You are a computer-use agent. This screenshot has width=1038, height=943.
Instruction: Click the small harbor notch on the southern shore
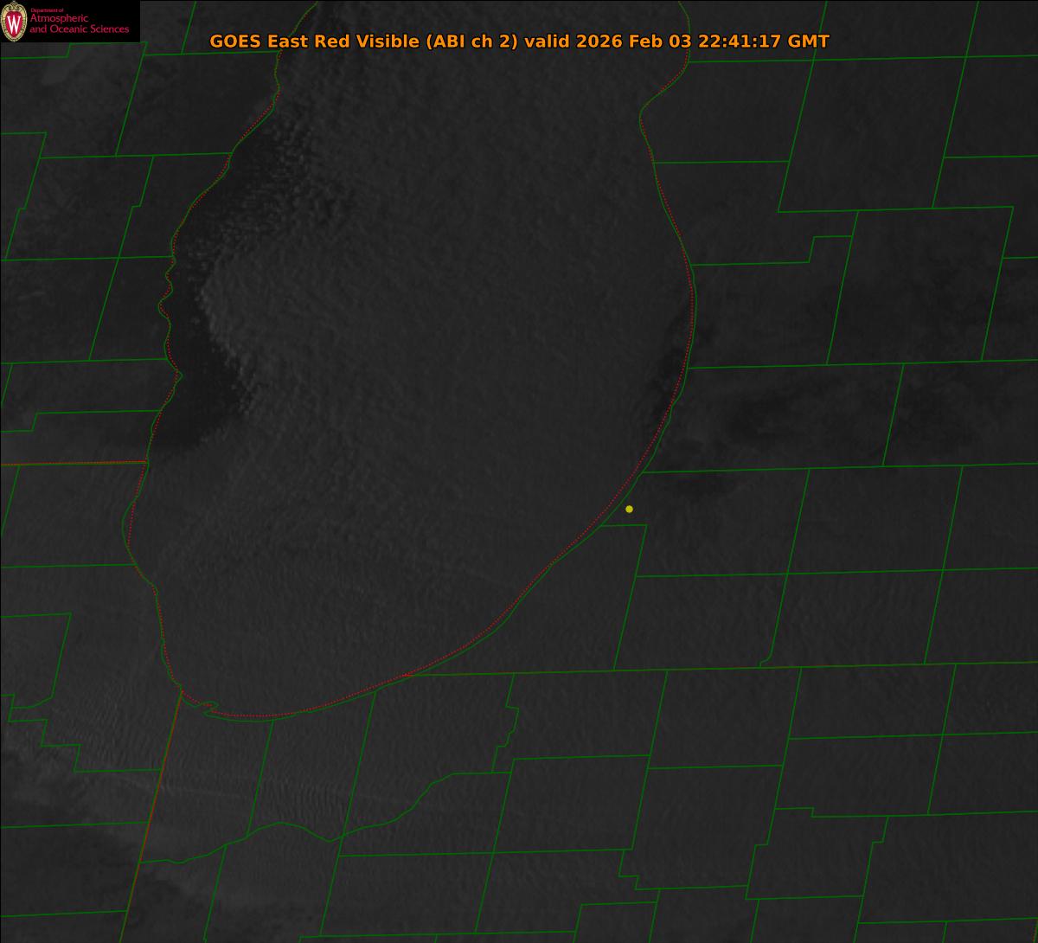(x=208, y=709)
